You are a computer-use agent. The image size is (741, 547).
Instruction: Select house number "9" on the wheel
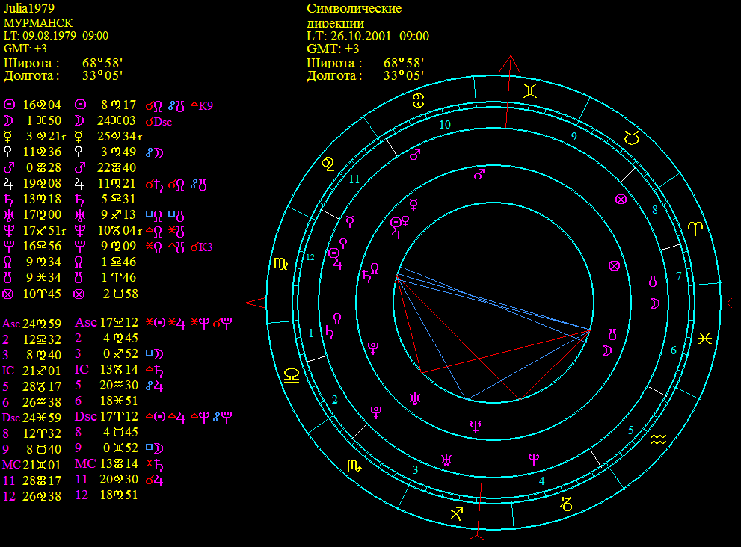coord(574,137)
